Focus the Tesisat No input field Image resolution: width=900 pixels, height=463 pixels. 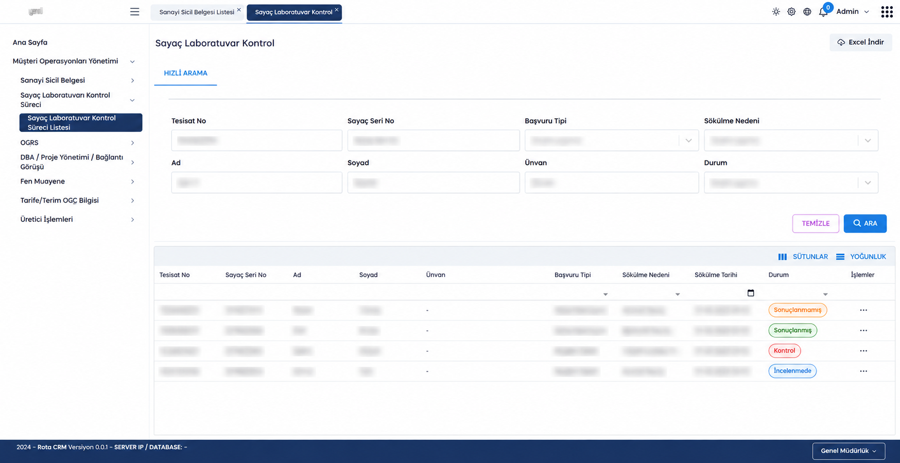257,140
